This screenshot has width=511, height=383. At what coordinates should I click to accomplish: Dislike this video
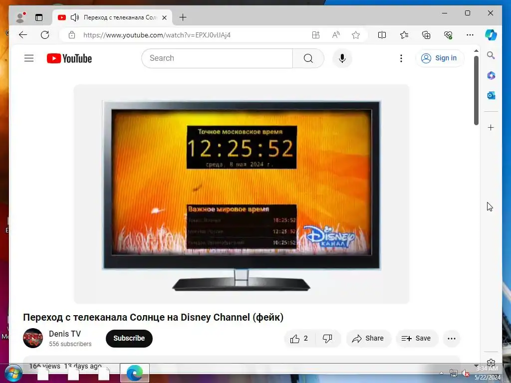(x=328, y=339)
